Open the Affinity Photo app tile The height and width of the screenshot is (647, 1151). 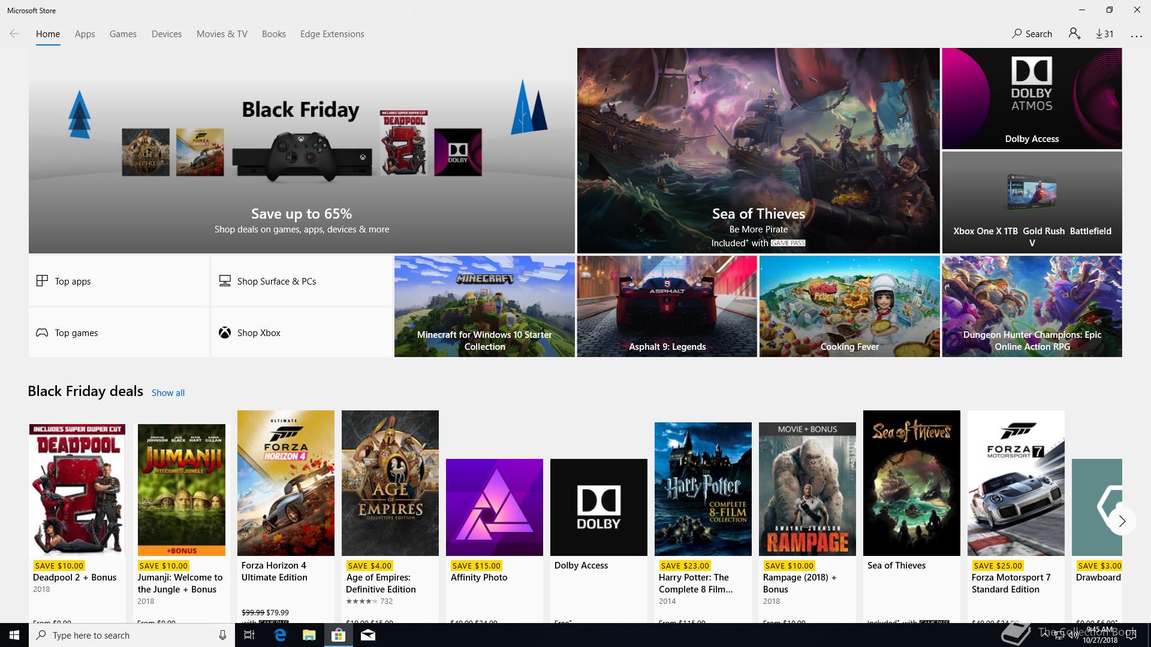pos(495,507)
